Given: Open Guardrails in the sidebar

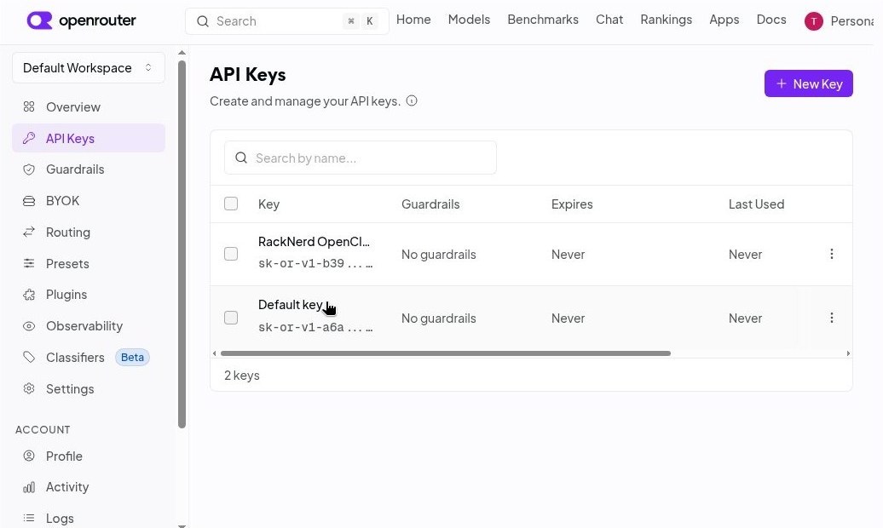Looking at the screenshot, I should pos(89,169).
